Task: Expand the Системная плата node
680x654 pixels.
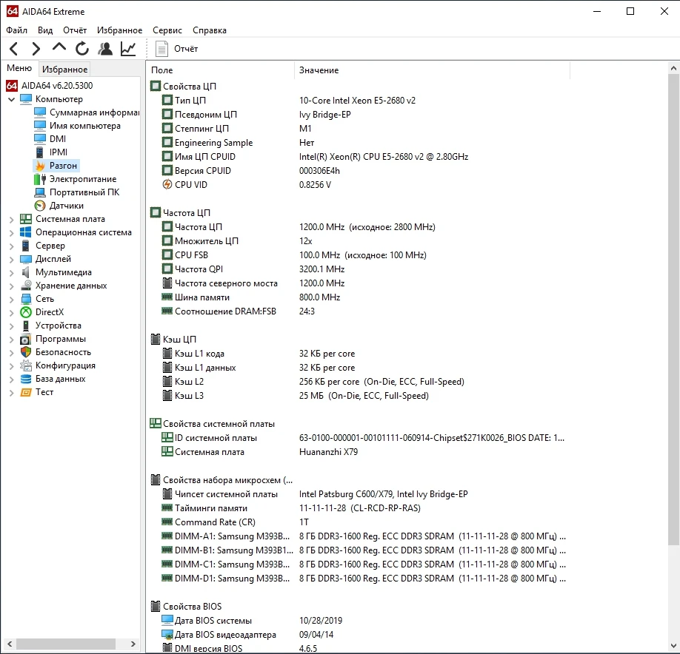Action: (12, 220)
